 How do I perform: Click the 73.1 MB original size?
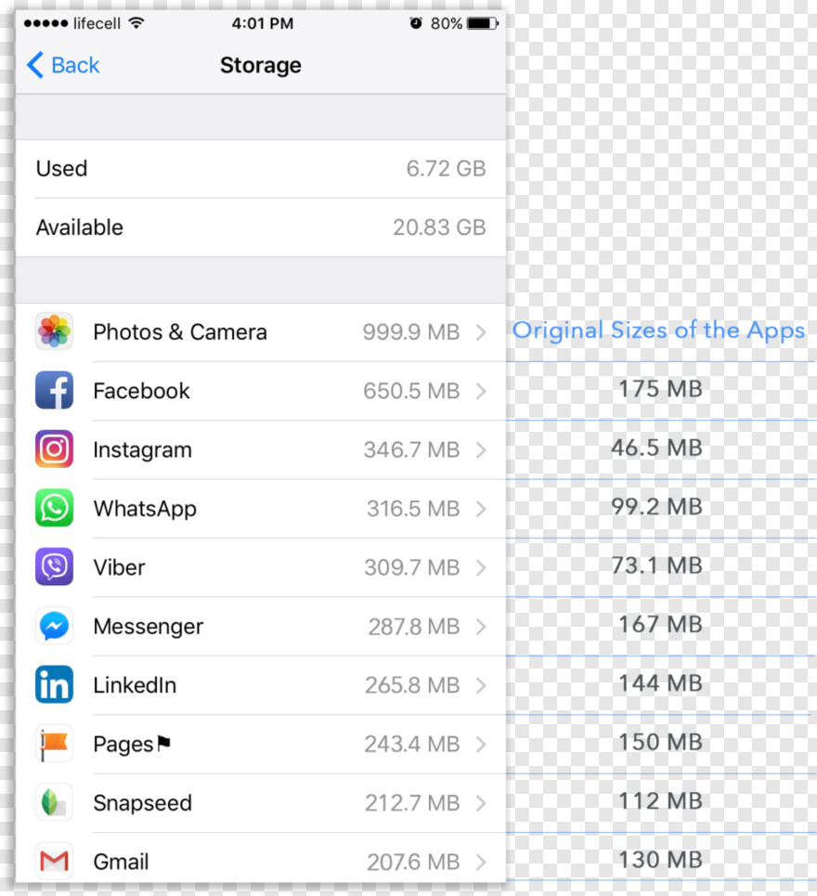[x=657, y=565]
